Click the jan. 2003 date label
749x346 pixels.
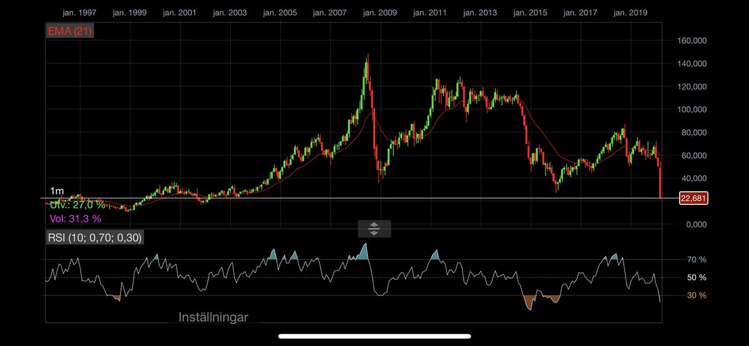tap(230, 12)
